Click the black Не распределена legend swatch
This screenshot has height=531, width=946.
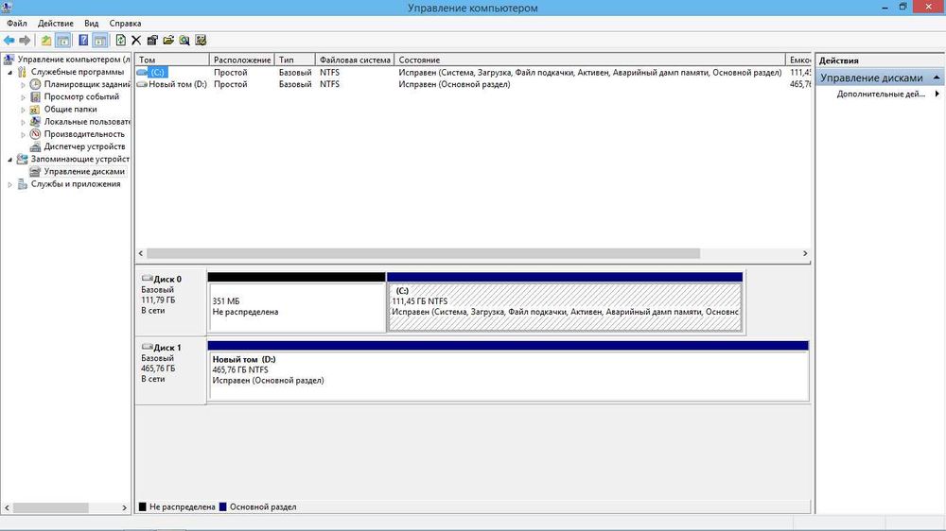click(143, 506)
